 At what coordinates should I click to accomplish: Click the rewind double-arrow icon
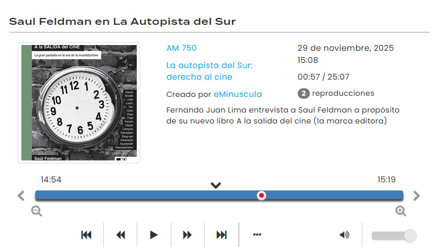(121, 235)
